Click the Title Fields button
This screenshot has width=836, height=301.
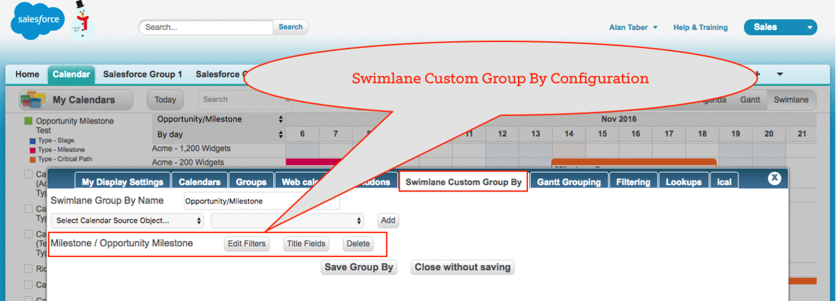click(x=306, y=244)
